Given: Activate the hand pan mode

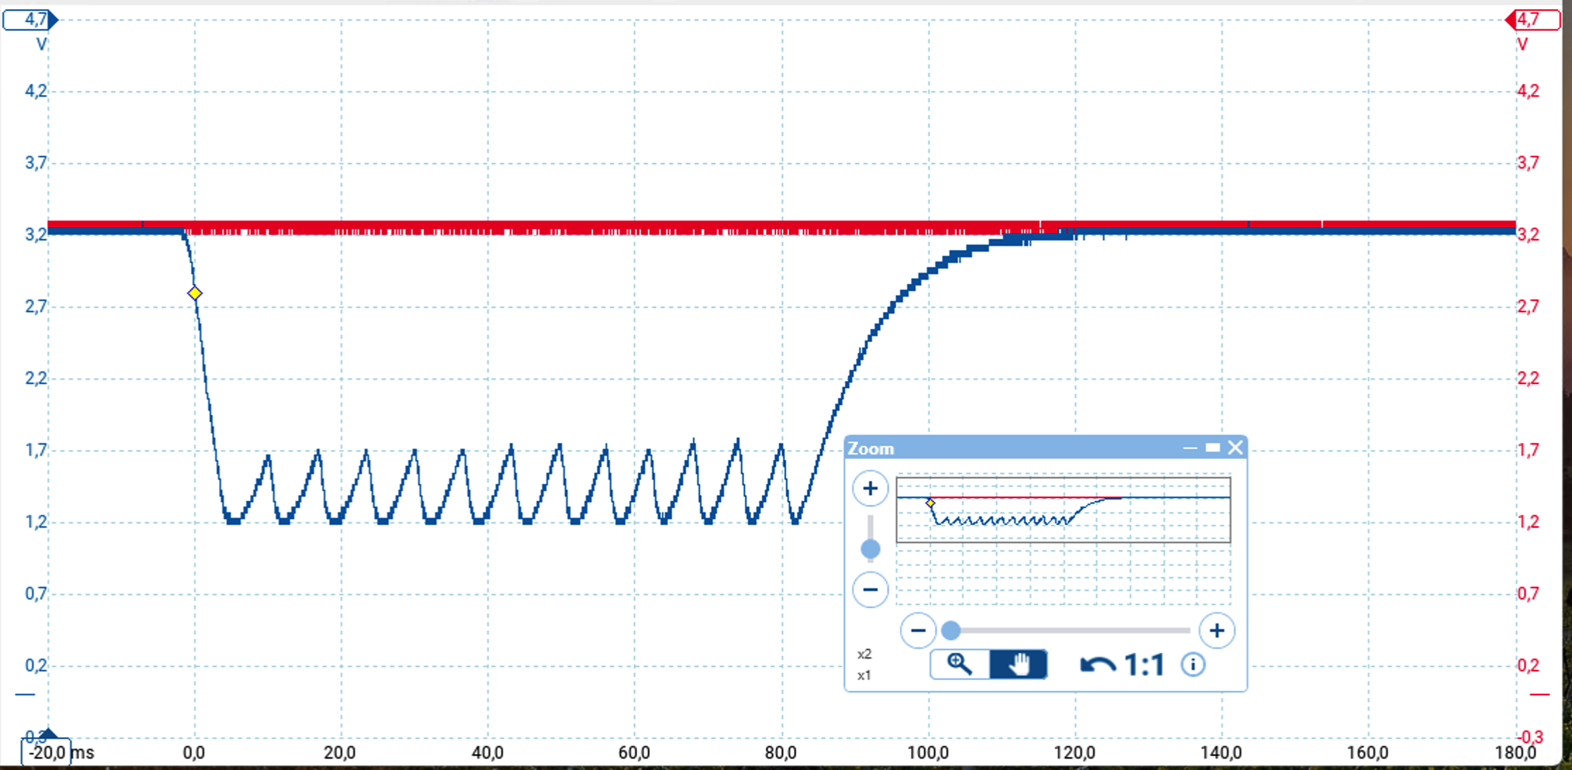Looking at the screenshot, I should pos(1018,664).
